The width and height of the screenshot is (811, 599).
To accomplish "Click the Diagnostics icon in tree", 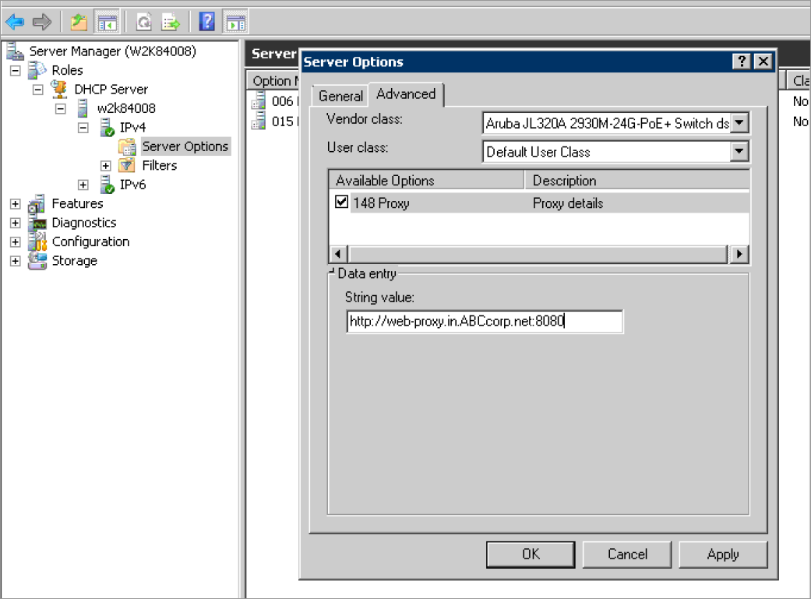I will (37, 223).
